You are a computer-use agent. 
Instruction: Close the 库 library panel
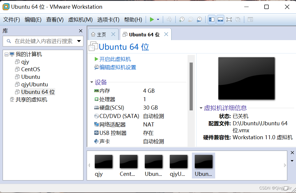click(x=81, y=31)
